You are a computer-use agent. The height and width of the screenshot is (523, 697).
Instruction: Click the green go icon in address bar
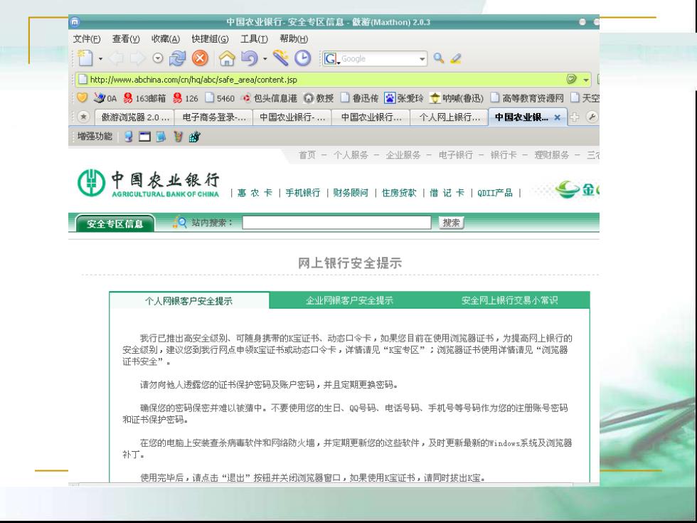click(572, 80)
